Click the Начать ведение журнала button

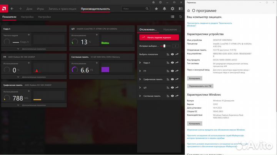point(159,38)
